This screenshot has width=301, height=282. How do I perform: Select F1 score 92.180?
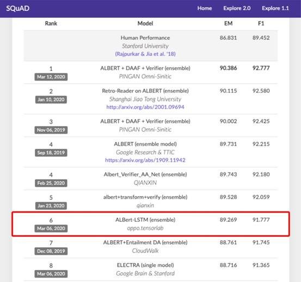[261, 174]
